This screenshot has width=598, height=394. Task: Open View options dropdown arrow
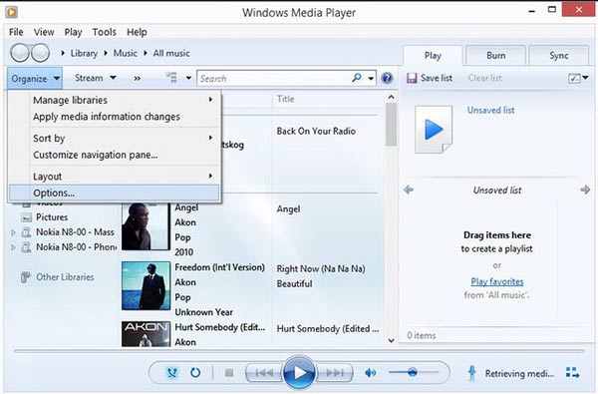click(188, 78)
